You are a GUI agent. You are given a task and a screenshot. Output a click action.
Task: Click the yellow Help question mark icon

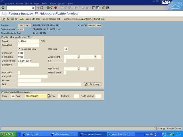click(104, 8)
